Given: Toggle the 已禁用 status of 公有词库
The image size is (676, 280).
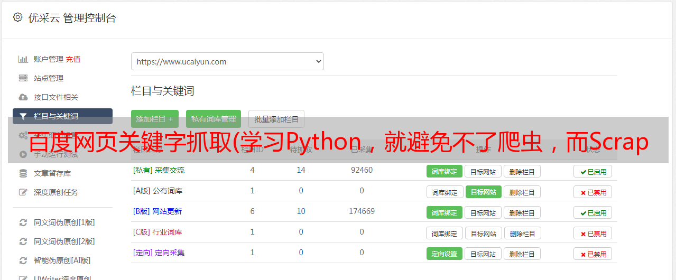Looking at the screenshot, I should 593,192.
